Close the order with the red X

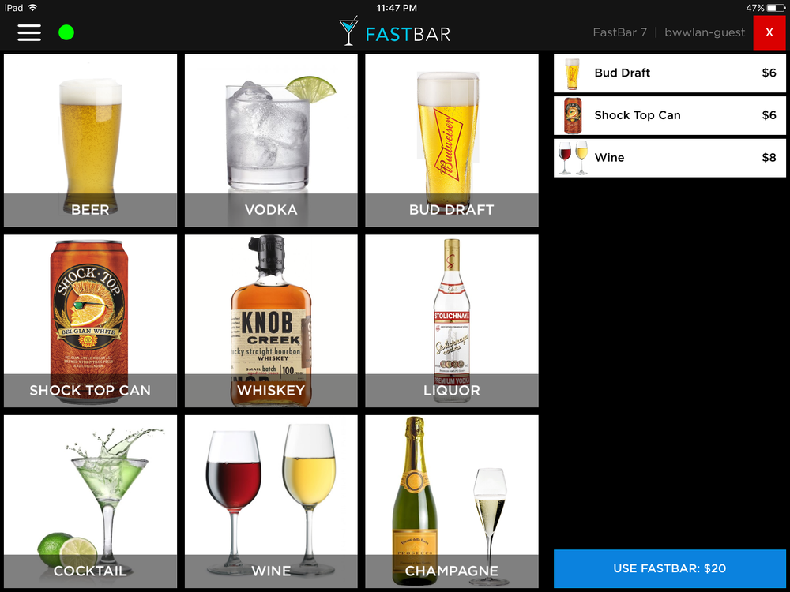point(769,32)
